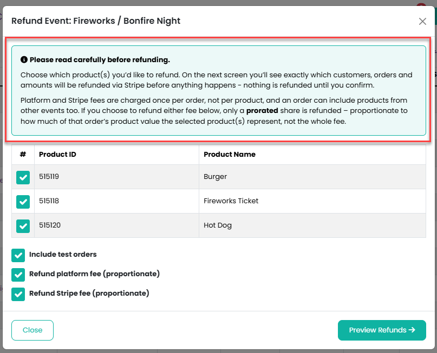Click the # column header
Viewport: 437px width, 353px height.
[x=23, y=155]
